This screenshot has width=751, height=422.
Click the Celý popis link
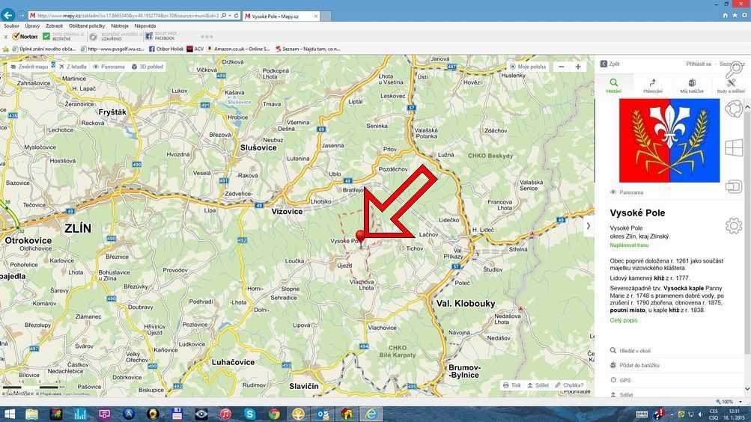click(x=624, y=320)
